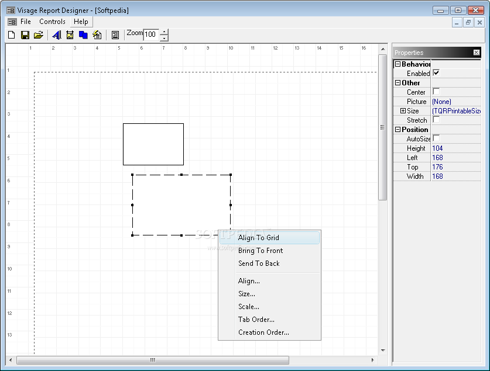Viewport: 490px width, 371px height.
Task: Open the Size... dialog from the context menu
Action: click(269, 294)
